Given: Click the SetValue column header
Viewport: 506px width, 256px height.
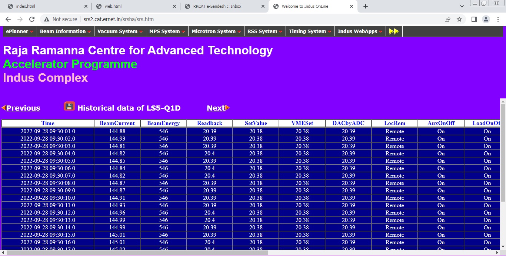Looking at the screenshot, I should pos(256,123).
